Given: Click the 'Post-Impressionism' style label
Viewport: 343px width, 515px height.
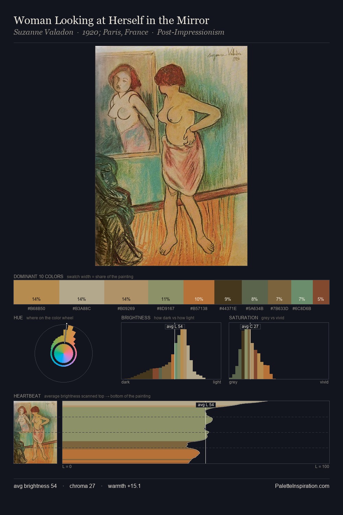Looking at the screenshot, I should (191, 32).
